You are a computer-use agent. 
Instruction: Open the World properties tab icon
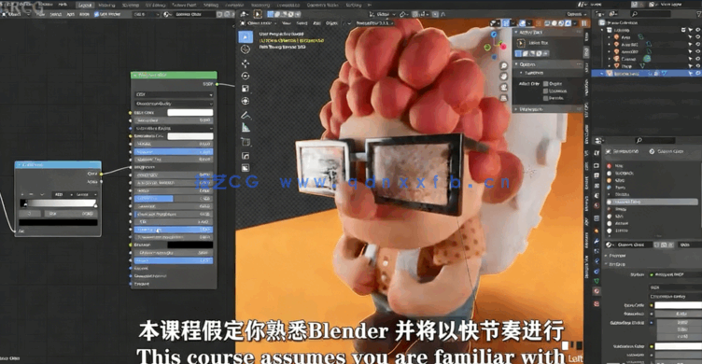[597, 205]
